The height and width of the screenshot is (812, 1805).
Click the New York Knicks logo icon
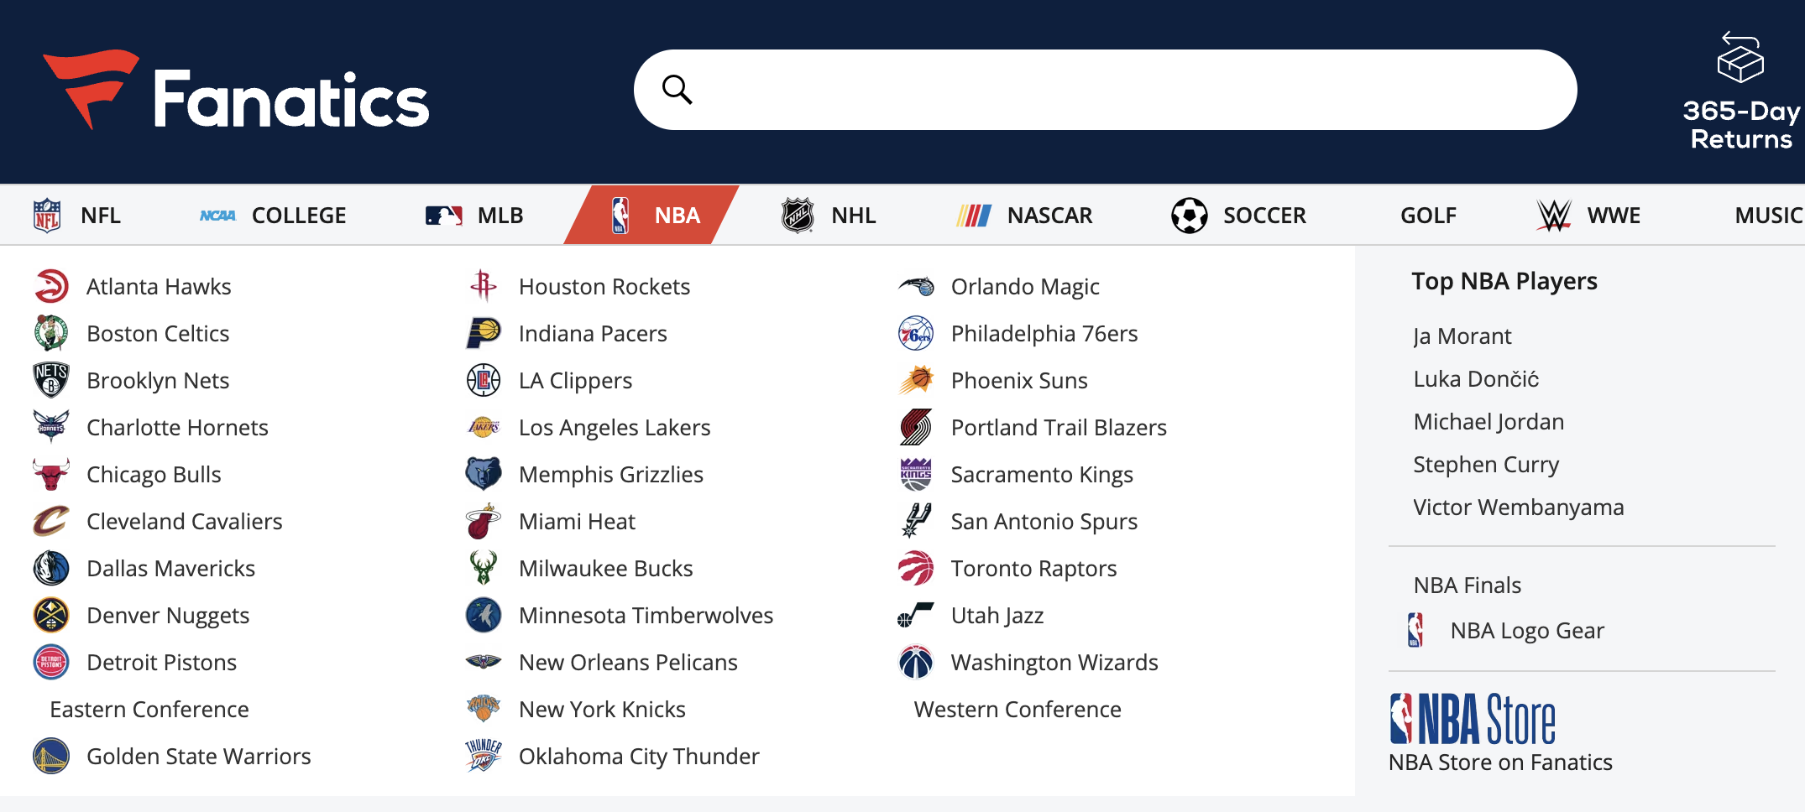(x=484, y=709)
